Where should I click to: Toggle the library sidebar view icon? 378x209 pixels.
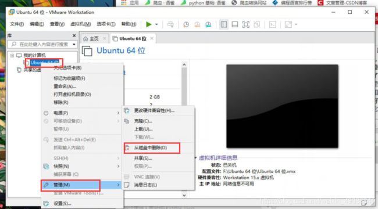click(x=224, y=24)
